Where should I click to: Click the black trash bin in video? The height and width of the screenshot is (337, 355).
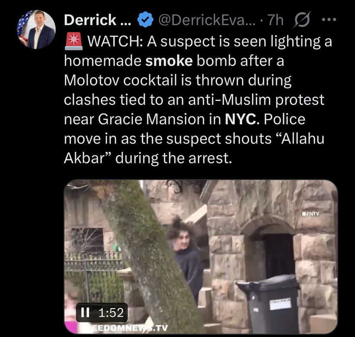click(268, 304)
